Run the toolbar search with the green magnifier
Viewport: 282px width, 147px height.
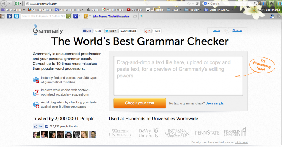69,16
